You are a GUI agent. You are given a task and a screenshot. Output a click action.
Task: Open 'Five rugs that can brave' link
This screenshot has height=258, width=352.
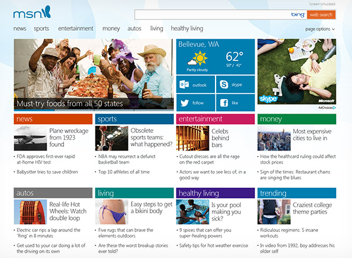click(126, 233)
